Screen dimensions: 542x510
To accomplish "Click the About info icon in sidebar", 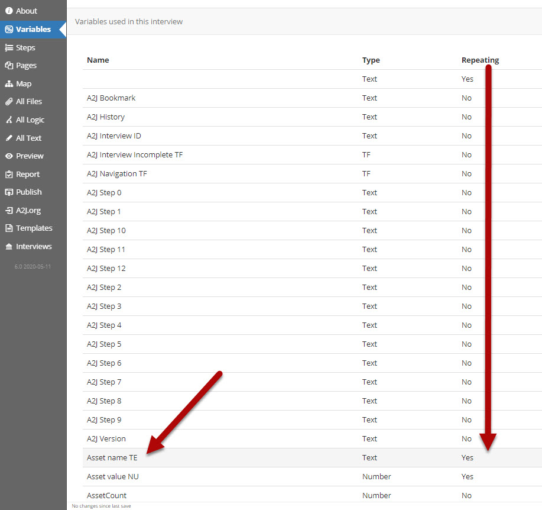I will [x=9, y=11].
